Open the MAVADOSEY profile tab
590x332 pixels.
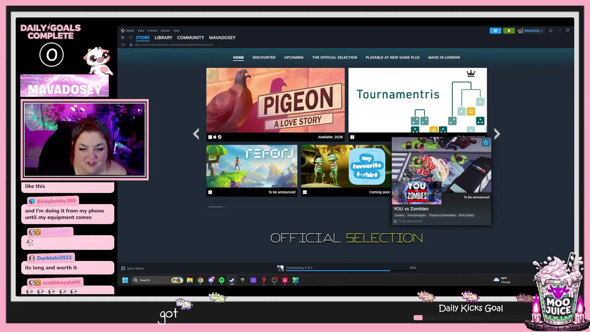click(222, 37)
